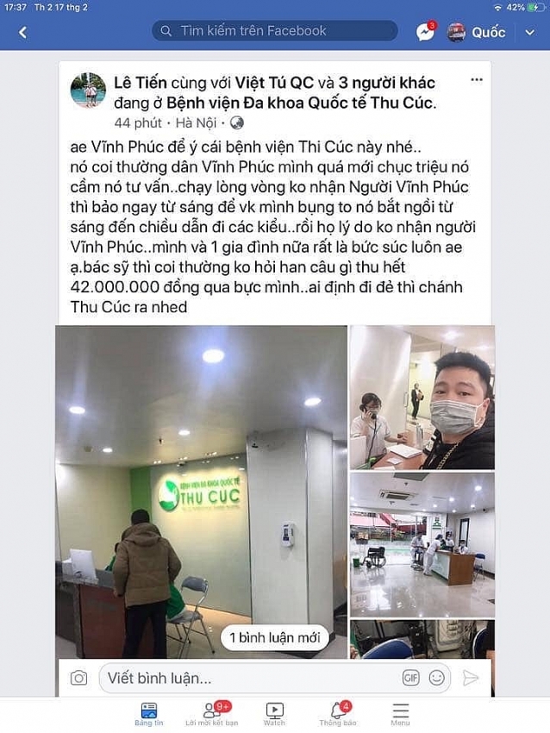Open the Quốc profile button
The height and width of the screenshot is (733, 550).
pyautogui.click(x=476, y=32)
